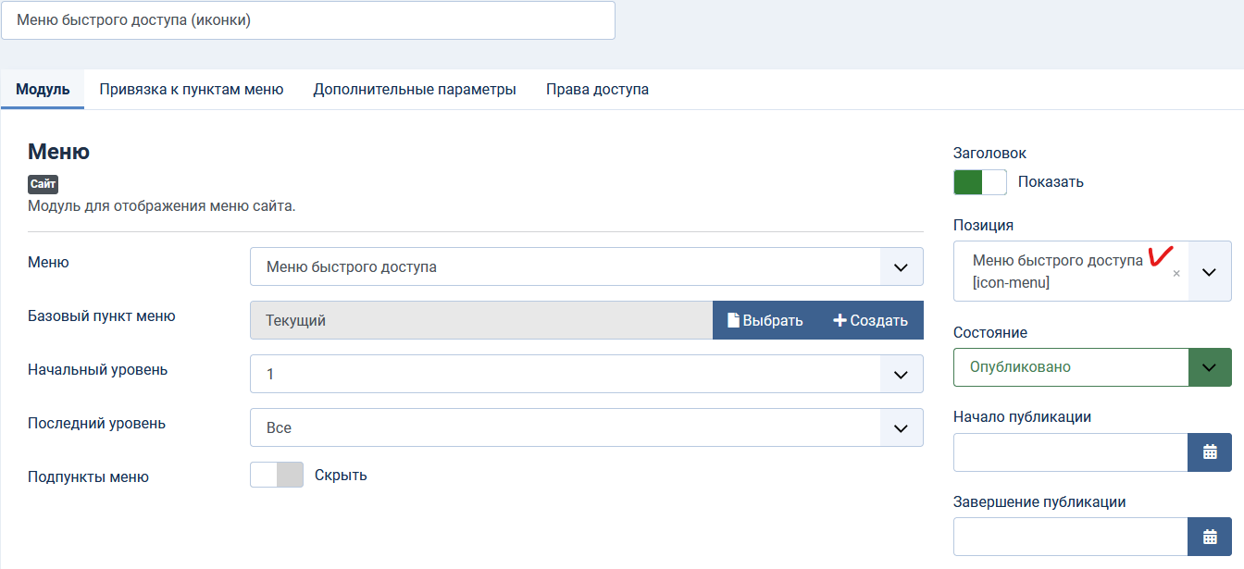
Task: Open the Права доступа tab
Action: tap(597, 90)
